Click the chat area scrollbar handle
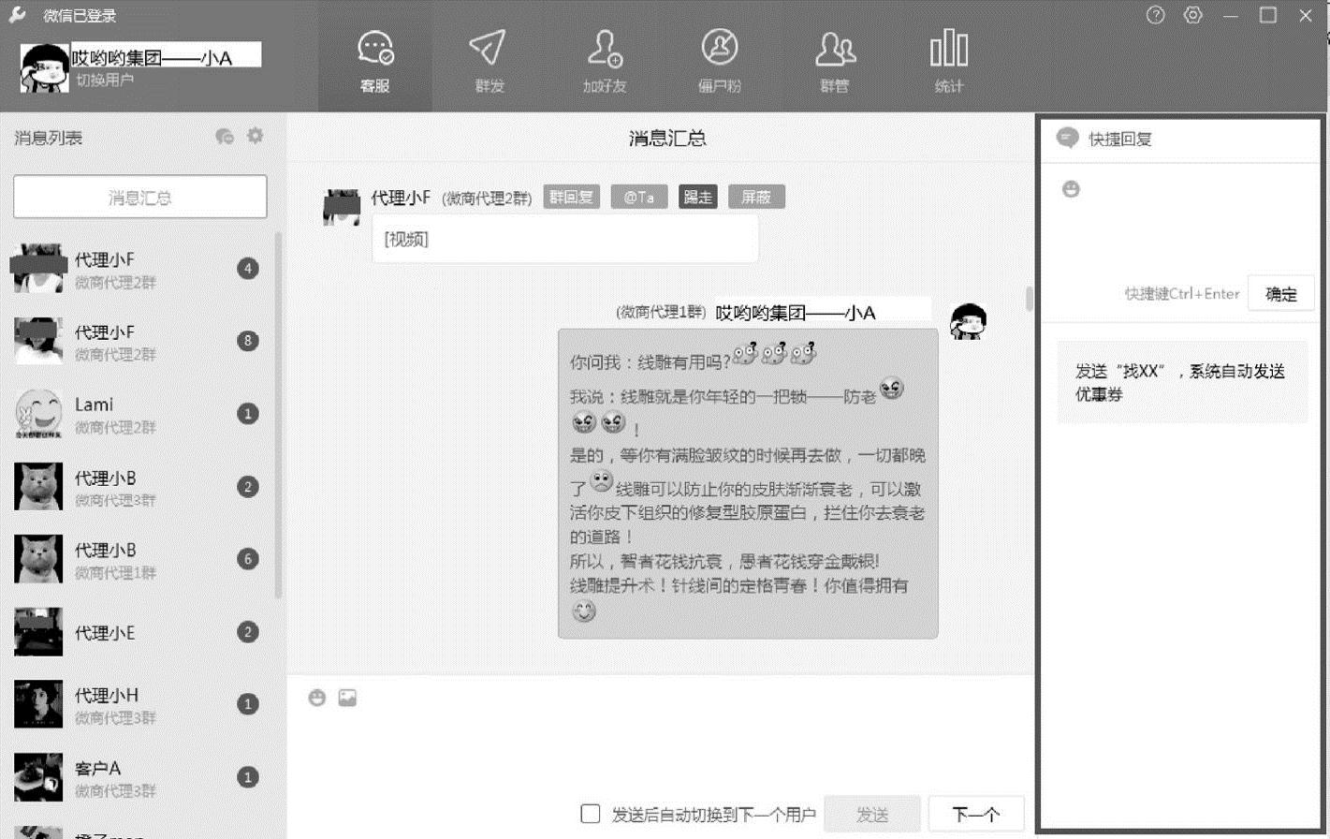The image size is (1330, 839). [1030, 299]
